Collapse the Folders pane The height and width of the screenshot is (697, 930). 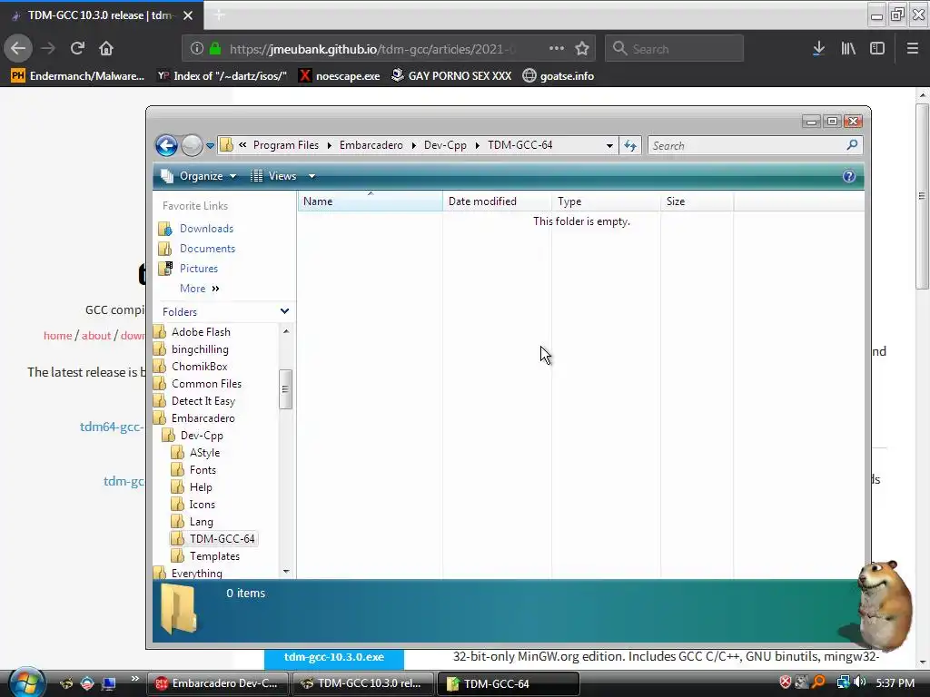(284, 311)
